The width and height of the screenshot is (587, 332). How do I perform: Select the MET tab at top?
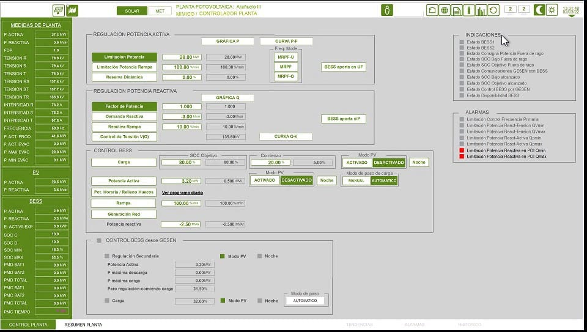tap(160, 10)
